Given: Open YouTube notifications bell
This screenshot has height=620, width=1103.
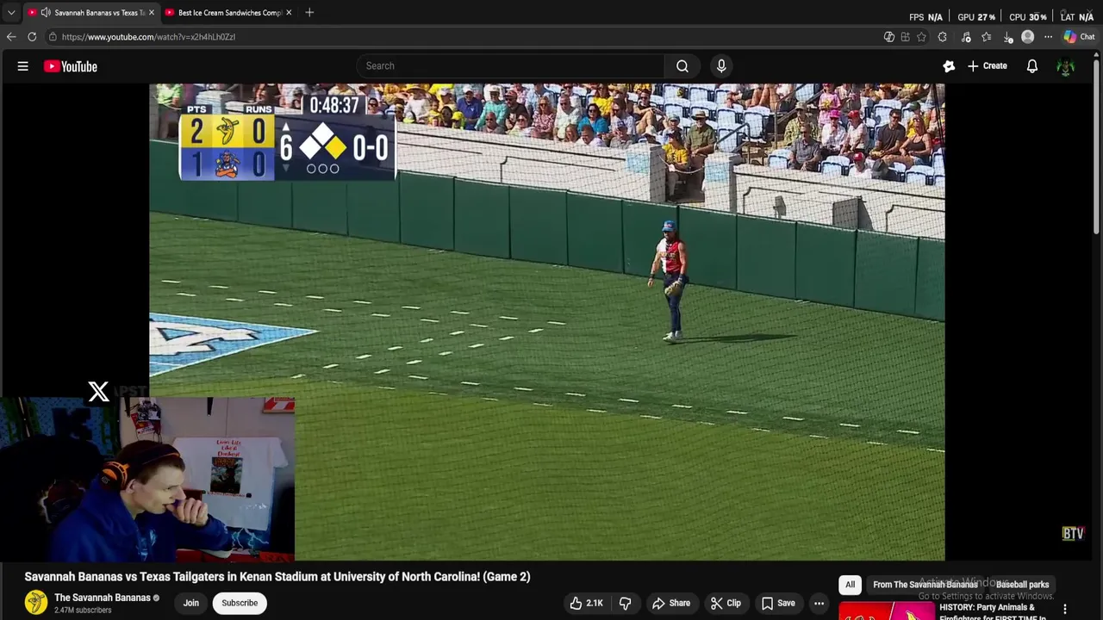Looking at the screenshot, I should click(x=1032, y=66).
